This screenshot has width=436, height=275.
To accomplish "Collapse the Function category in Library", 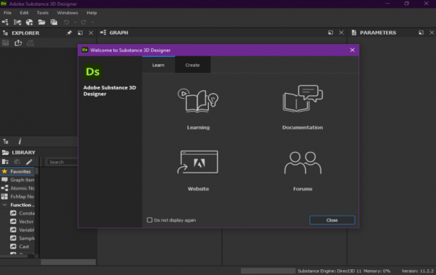I will [x=5, y=205].
